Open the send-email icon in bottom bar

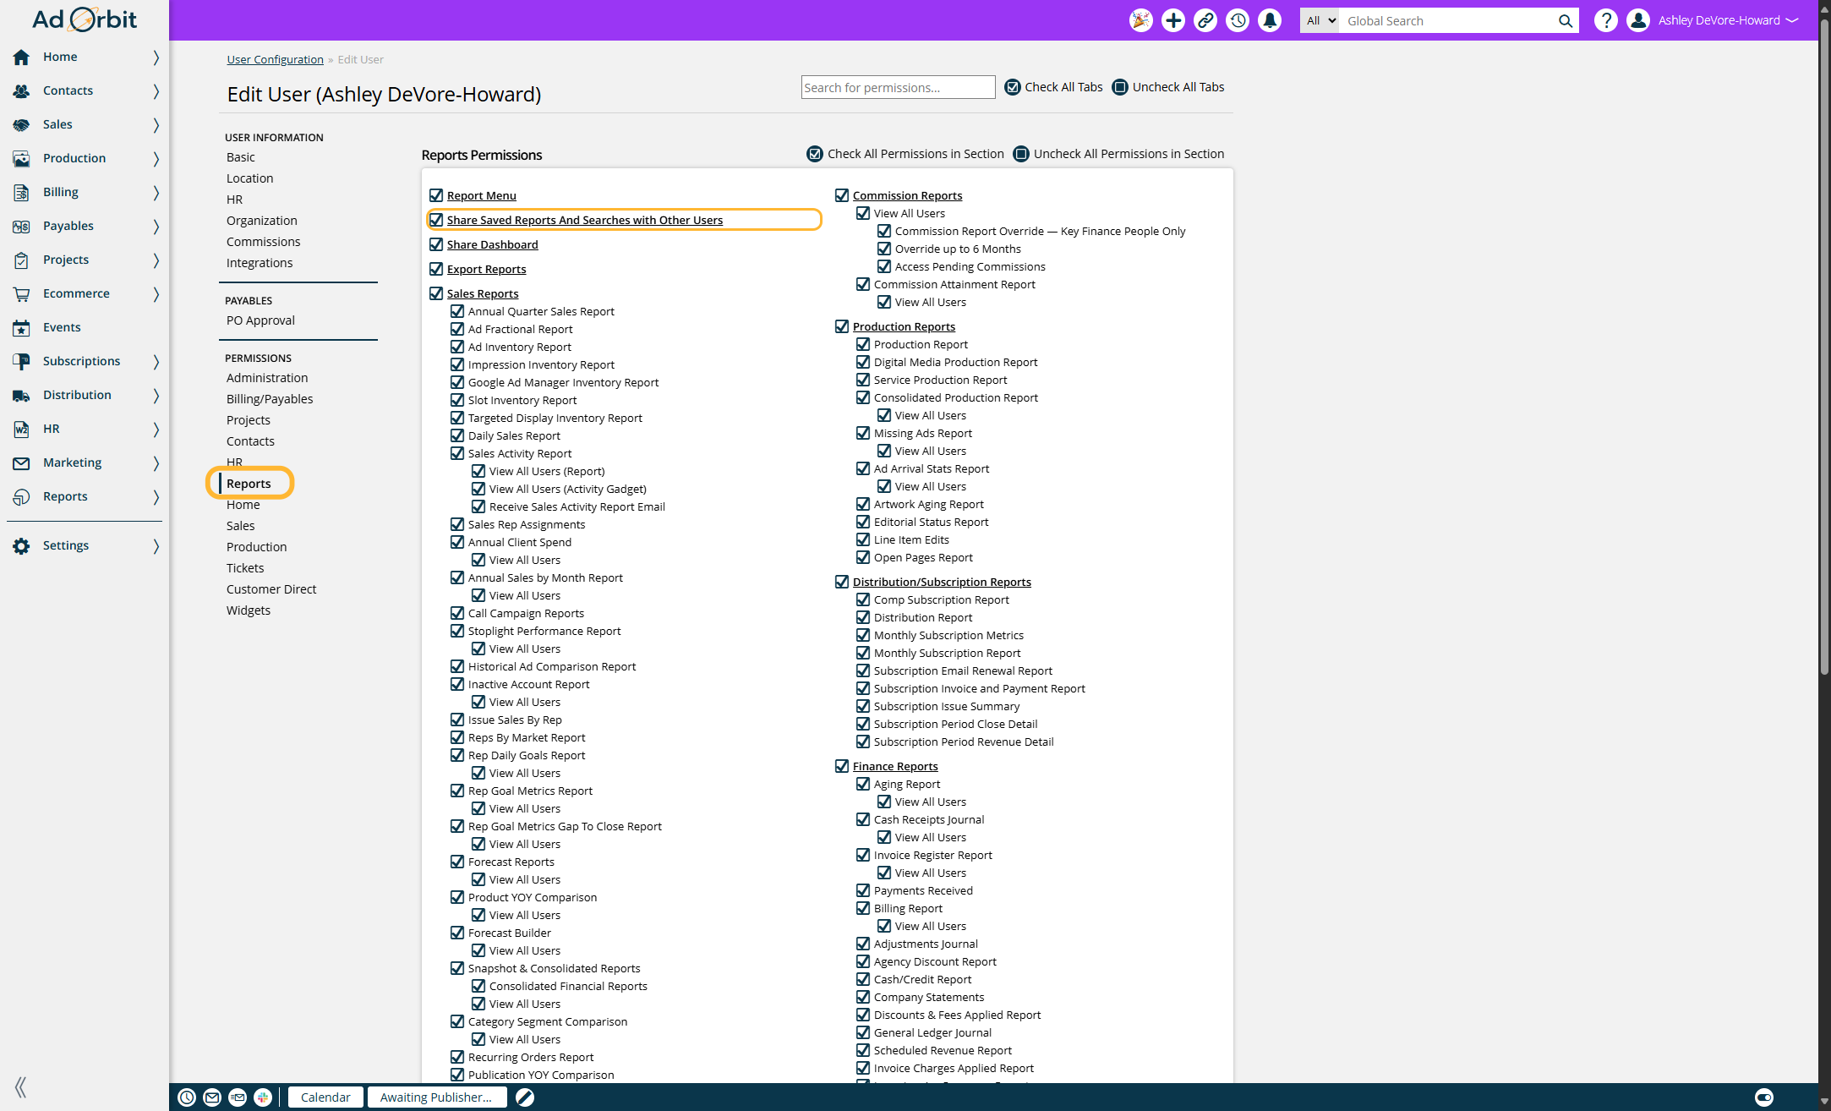pos(238,1097)
